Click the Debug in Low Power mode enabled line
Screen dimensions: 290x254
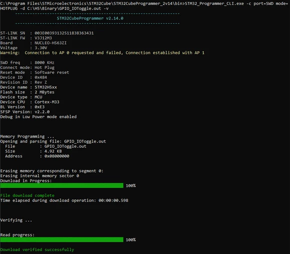(x=38, y=117)
